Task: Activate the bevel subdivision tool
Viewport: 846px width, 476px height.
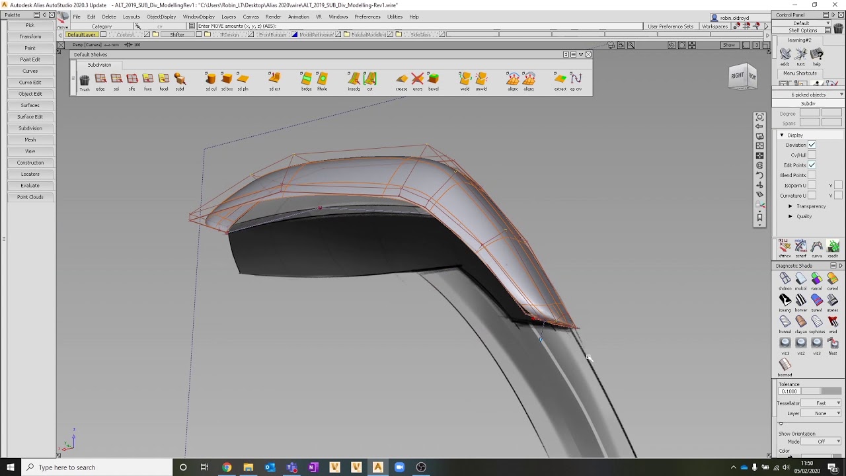Action: (434, 81)
